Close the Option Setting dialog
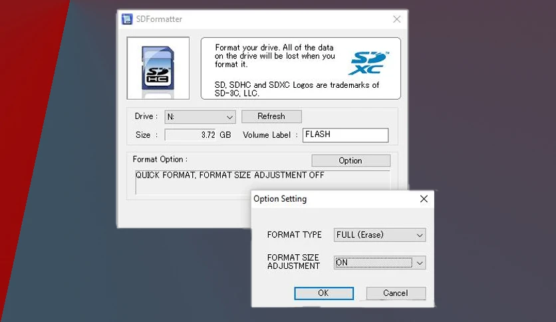The image size is (556, 322). (x=424, y=199)
